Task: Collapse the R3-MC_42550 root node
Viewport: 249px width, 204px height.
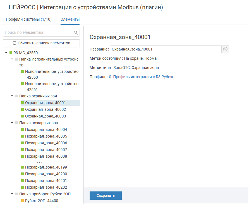Action: 6,53
